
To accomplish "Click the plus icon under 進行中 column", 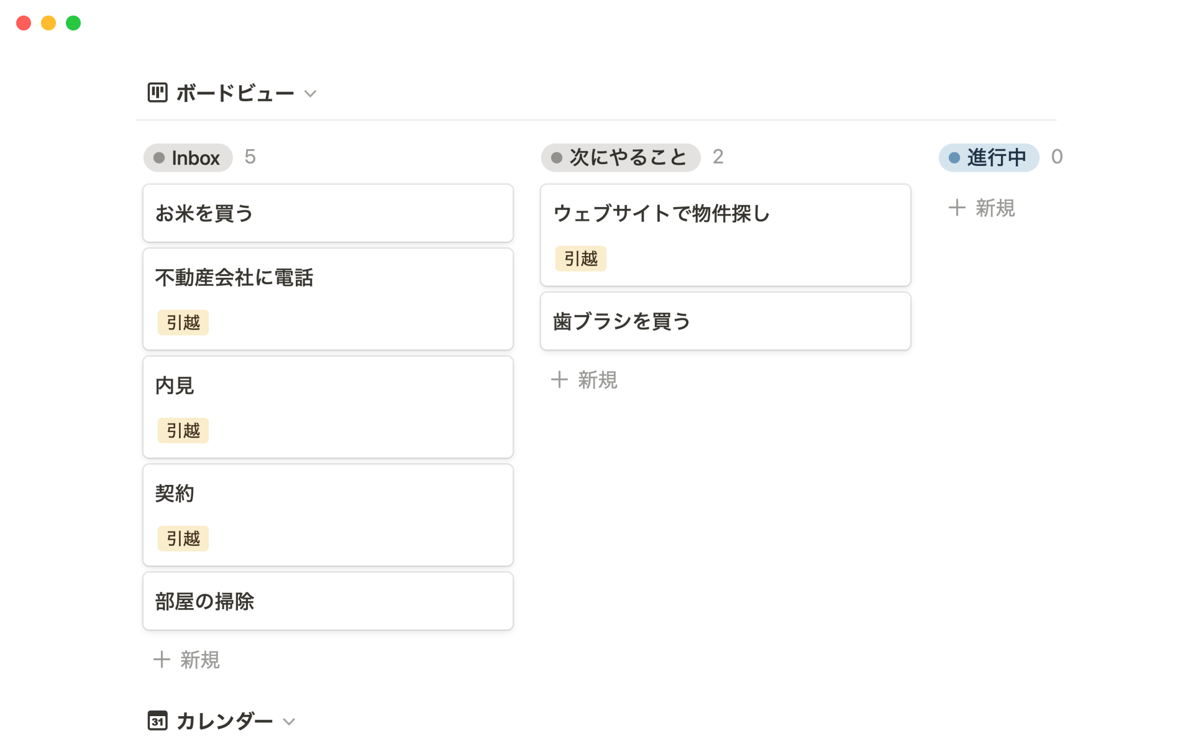I will click(957, 208).
